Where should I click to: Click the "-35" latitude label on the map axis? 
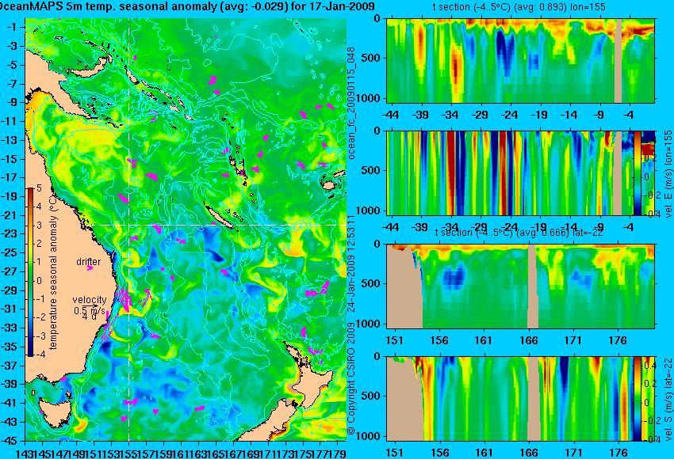point(9,347)
